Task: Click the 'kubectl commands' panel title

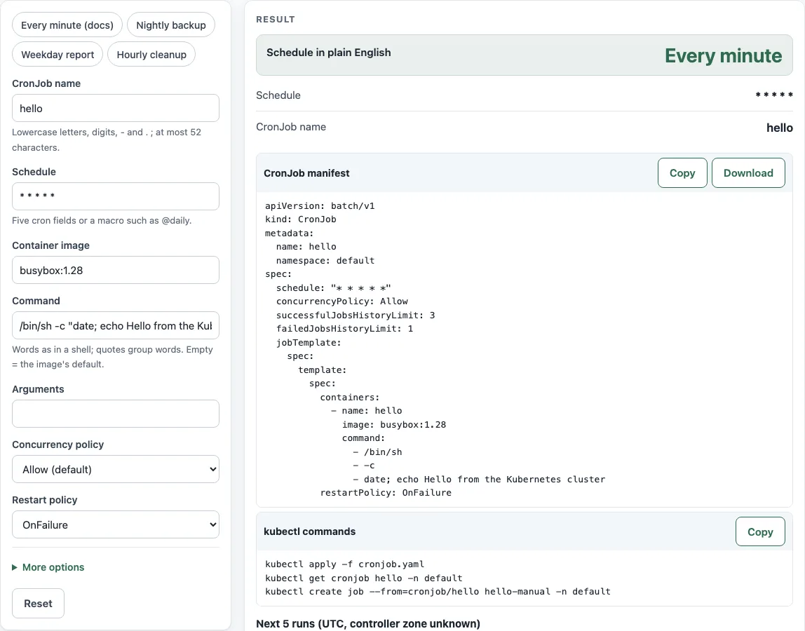Action: coord(309,531)
